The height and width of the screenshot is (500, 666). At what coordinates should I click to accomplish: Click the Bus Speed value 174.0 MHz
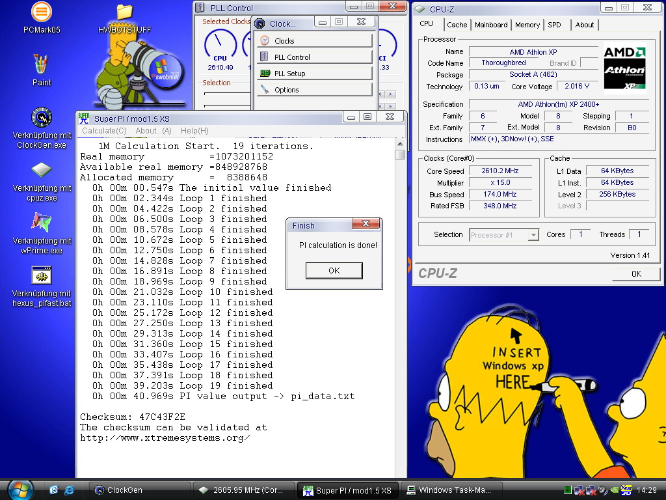pos(500,194)
